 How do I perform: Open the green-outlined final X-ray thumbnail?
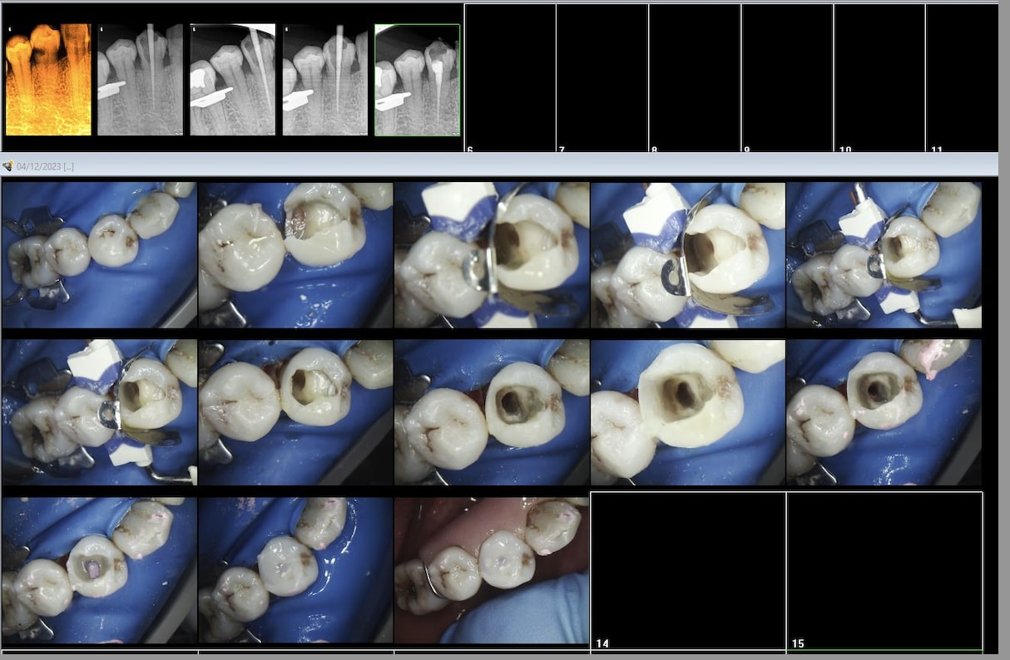click(x=417, y=80)
